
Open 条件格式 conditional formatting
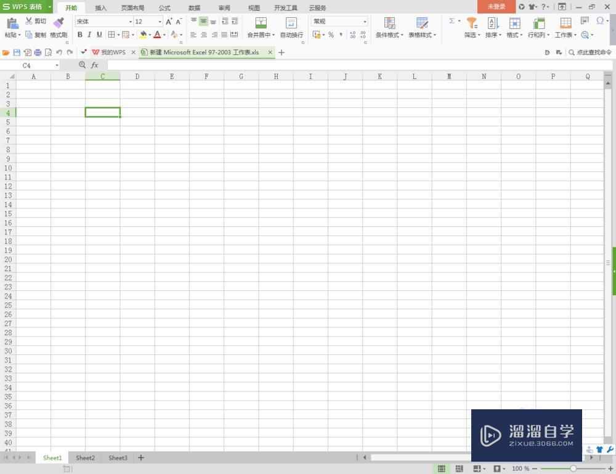tap(389, 28)
